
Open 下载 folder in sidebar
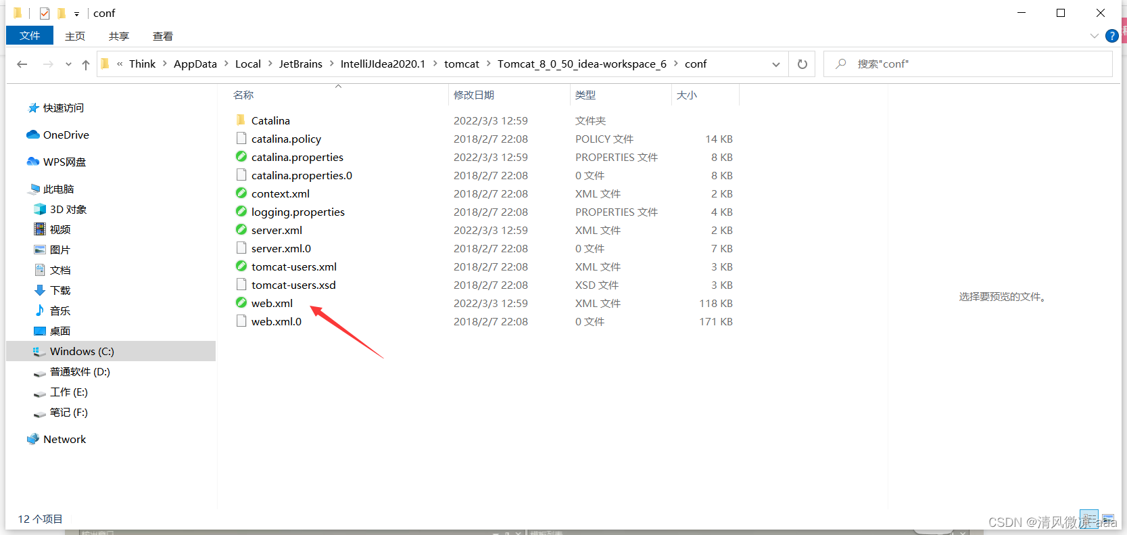click(x=60, y=291)
